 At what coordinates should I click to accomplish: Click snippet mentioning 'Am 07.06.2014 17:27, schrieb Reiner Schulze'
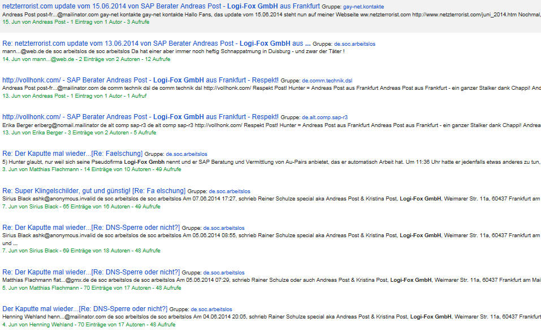(271, 199)
